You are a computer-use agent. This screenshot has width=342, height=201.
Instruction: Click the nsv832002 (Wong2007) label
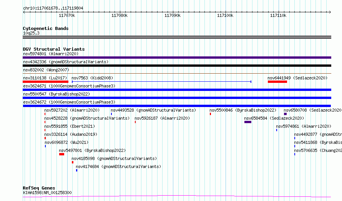[46, 70]
